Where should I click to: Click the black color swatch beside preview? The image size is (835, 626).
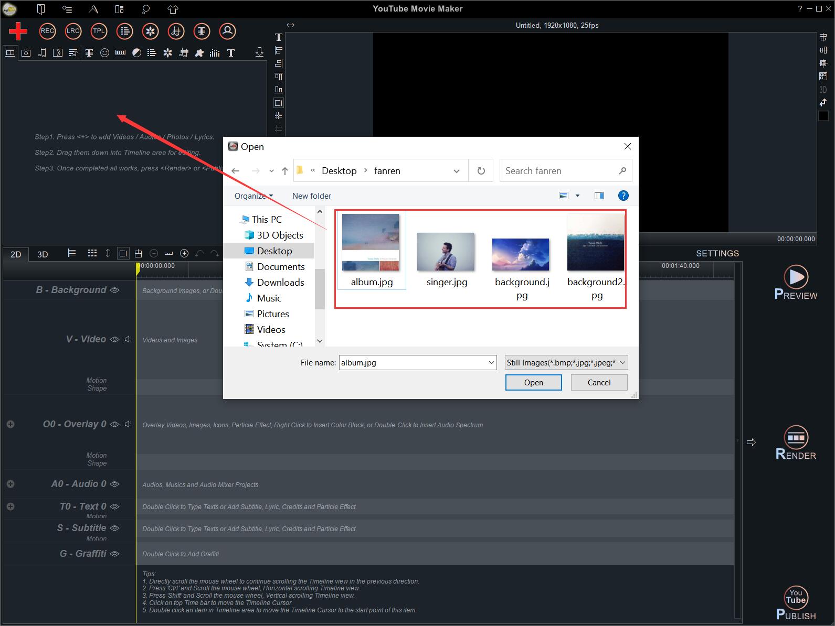pos(823,116)
